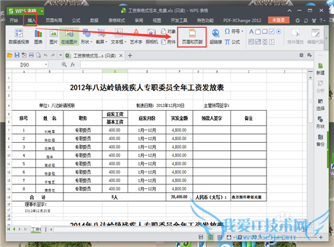Open the help question mark menu
334x247 pixels.
point(322,21)
